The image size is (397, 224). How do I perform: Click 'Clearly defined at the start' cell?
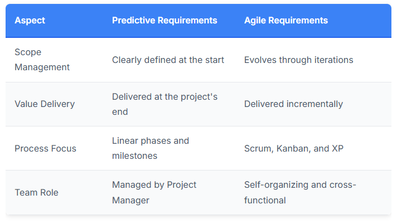click(168, 60)
